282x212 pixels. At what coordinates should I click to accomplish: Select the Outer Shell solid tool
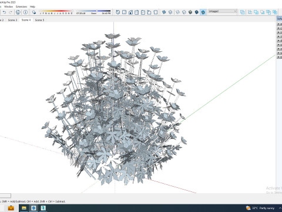click(243, 12)
